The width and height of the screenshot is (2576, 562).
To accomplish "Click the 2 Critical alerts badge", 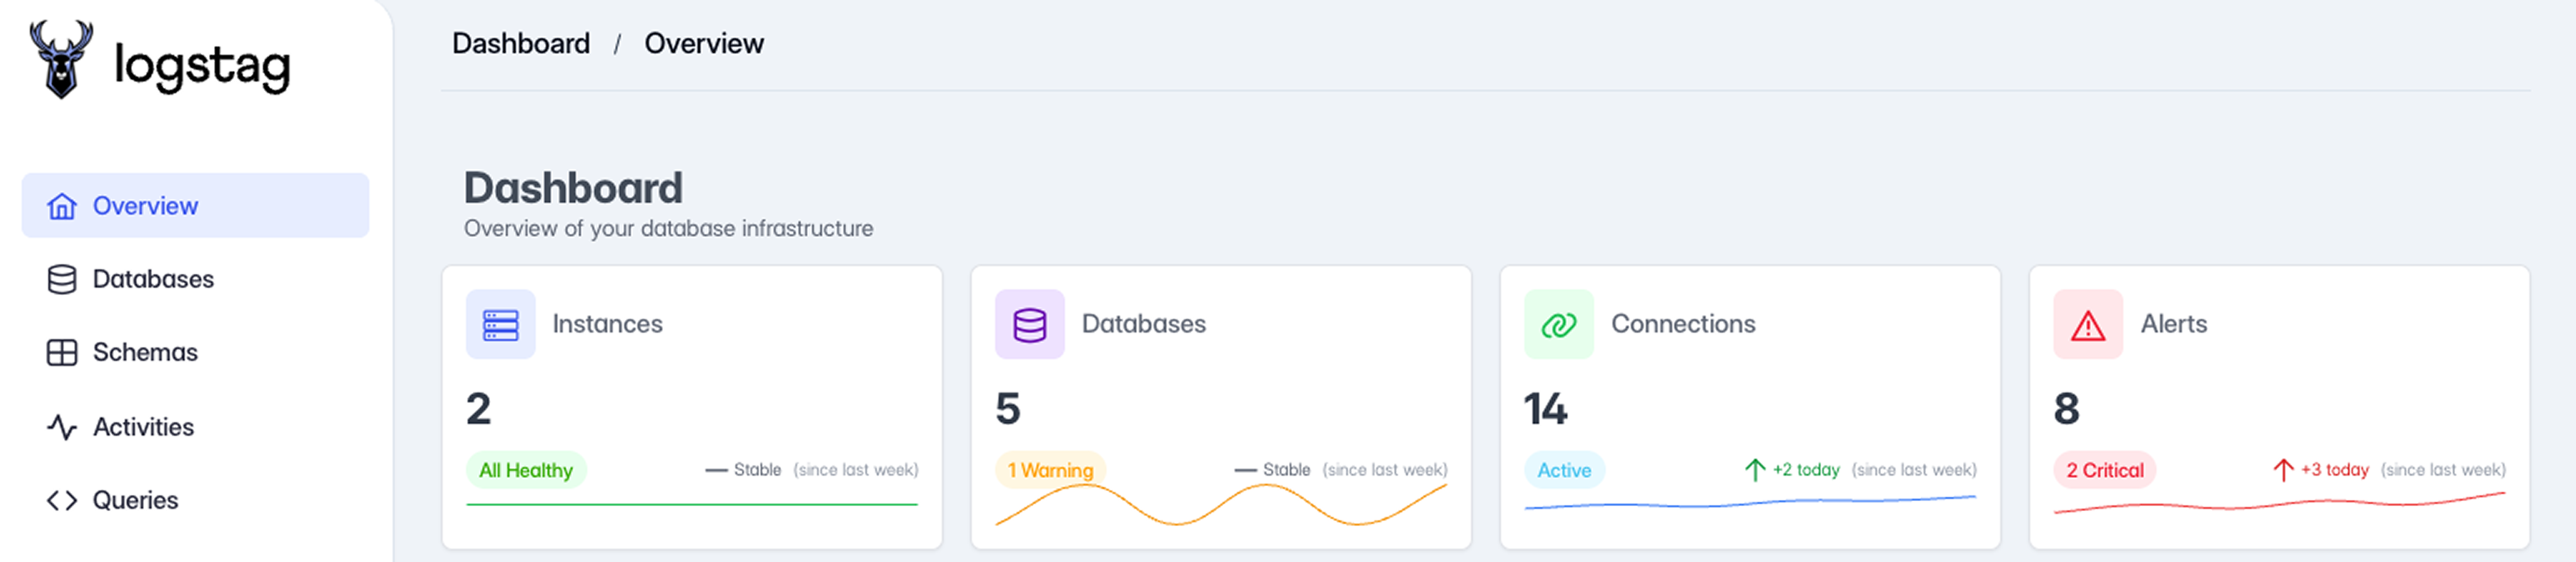I will pos(2104,470).
